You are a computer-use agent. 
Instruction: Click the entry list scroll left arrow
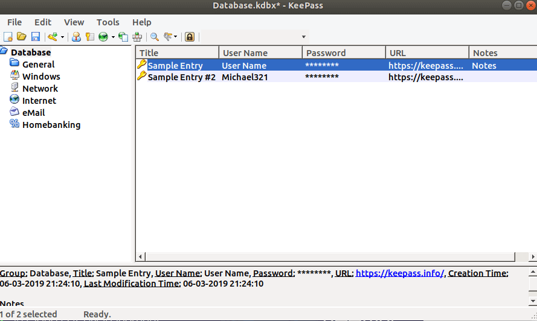pos(140,256)
